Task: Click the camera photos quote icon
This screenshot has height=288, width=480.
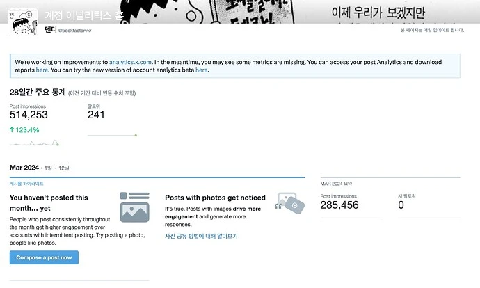Action: tap(289, 203)
